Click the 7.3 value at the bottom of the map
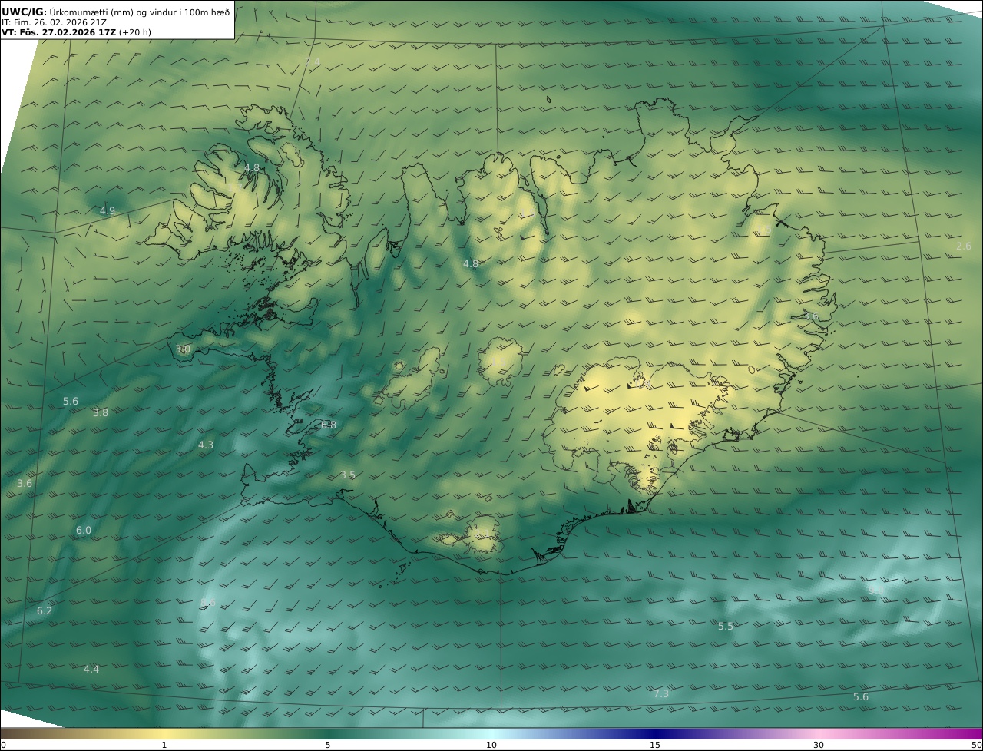This screenshot has width=983, height=751. [661, 693]
